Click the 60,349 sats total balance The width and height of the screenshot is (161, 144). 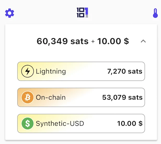tap(62, 41)
